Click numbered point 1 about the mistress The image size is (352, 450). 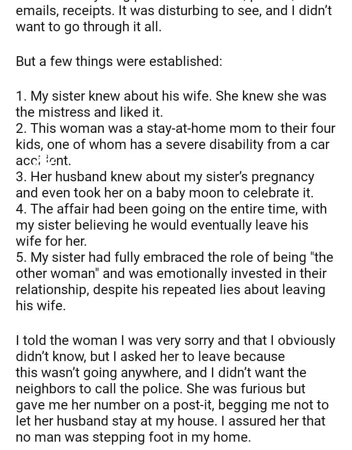coord(171,104)
